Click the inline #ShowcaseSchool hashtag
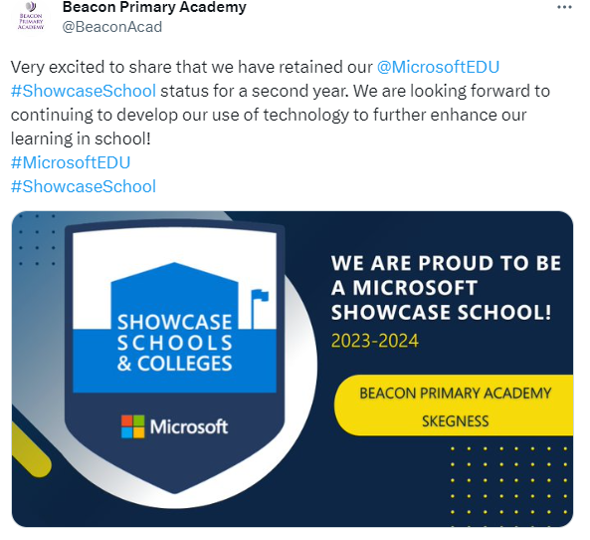The width and height of the screenshot is (590, 540). (x=84, y=92)
